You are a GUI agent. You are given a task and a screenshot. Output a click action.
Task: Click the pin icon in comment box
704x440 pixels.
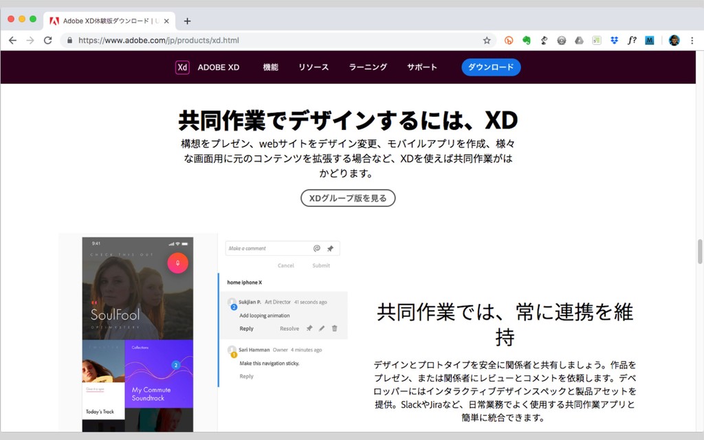tap(331, 248)
